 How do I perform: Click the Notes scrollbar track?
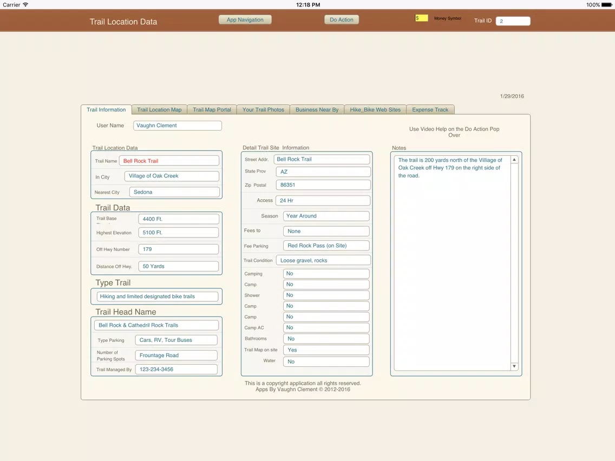click(514, 262)
